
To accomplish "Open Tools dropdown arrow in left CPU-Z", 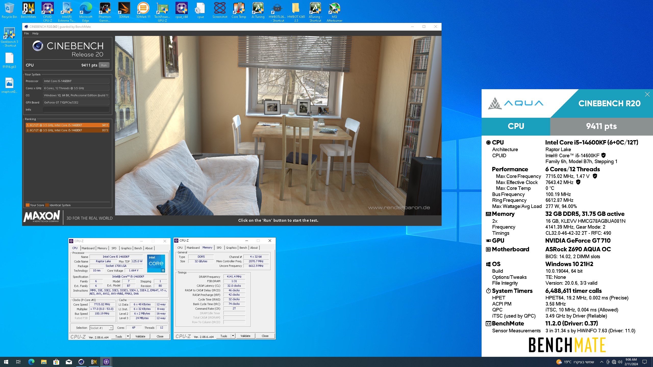I will pyautogui.click(x=128, y=336).
